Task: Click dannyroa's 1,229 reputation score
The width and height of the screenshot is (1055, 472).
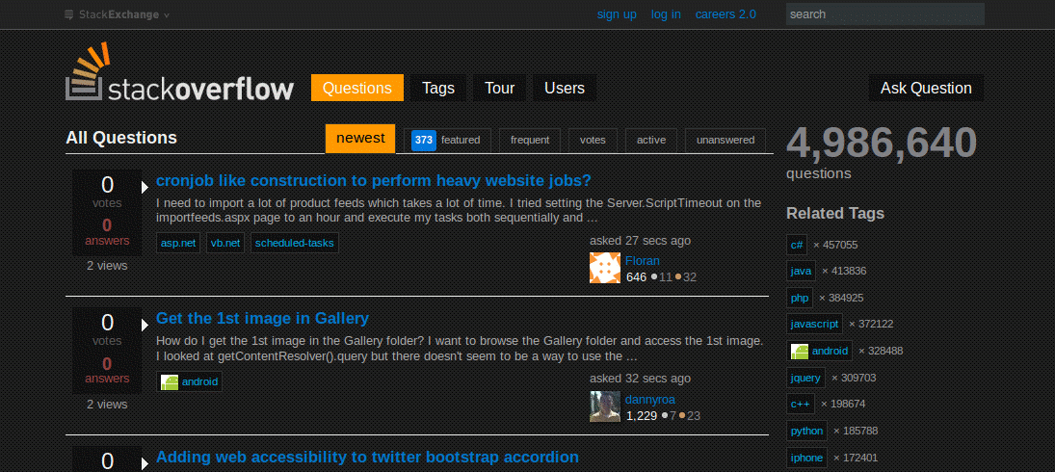Action: 642,415
